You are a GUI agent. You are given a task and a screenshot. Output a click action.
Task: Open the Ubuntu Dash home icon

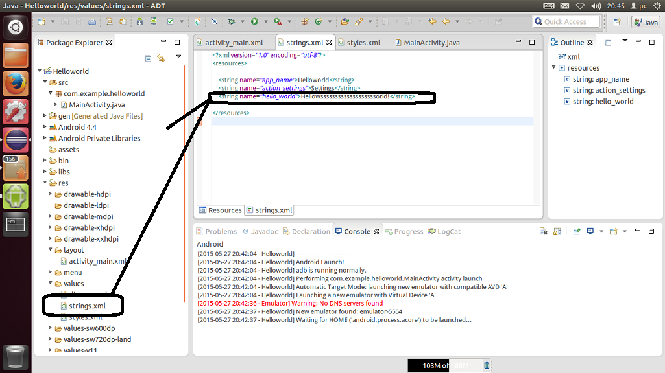tap(16, 27)
